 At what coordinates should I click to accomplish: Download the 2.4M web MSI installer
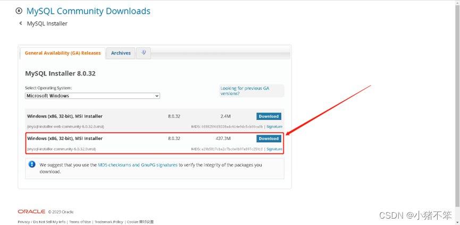(x=269, y=116)
